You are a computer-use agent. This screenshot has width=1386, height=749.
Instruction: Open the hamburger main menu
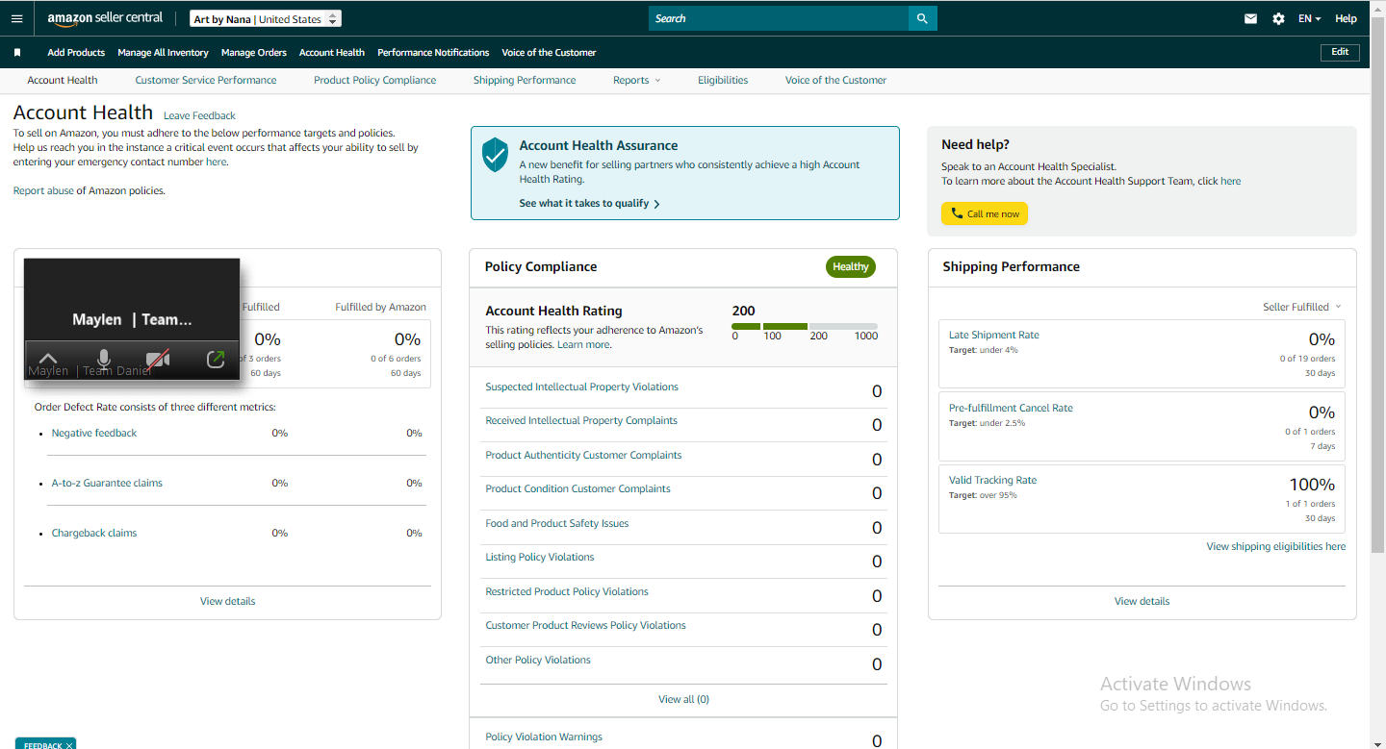16,18
